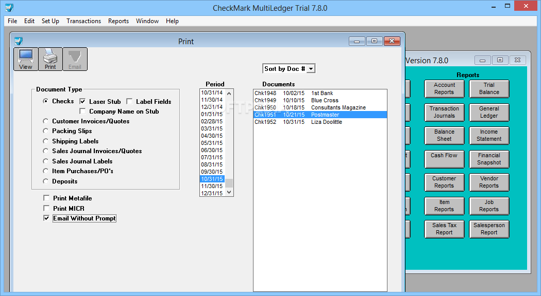Select period 11/30/15
The width and height of the screenshot is (541, 296).
pos(212,186)
